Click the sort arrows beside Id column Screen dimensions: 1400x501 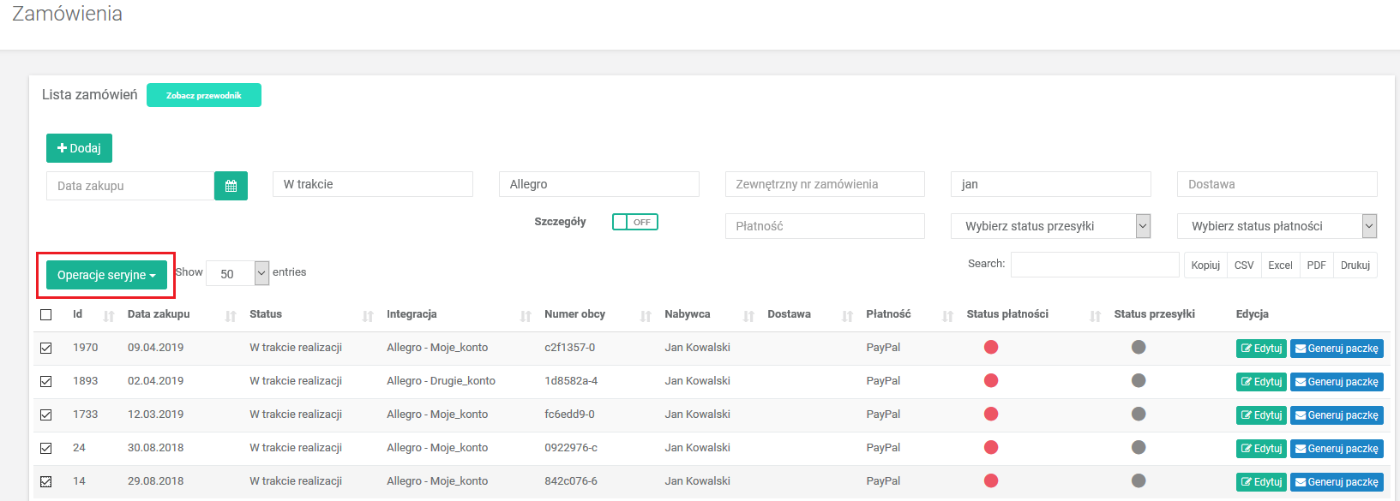[109, 316]
